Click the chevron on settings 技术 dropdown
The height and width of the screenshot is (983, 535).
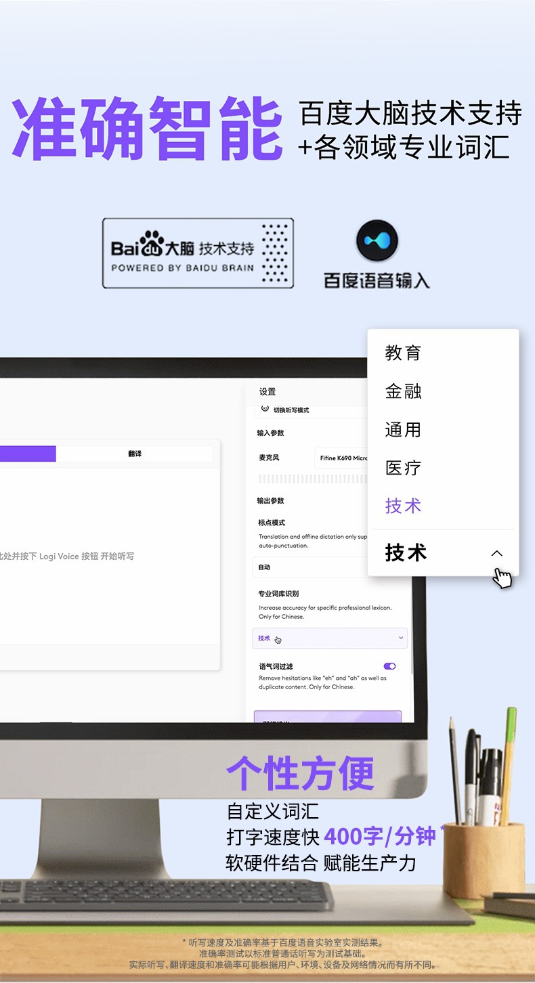point(401,638)
